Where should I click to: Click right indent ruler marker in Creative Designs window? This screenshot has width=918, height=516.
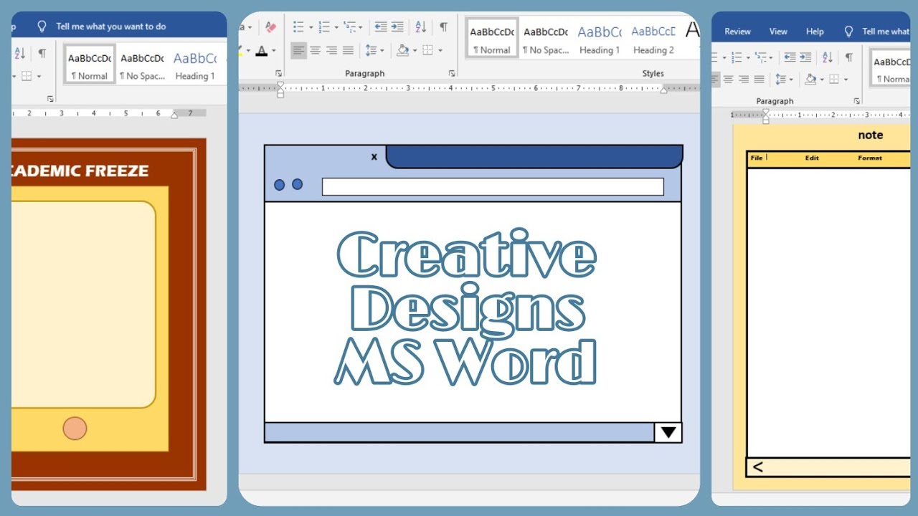click(x=664, y=90)
